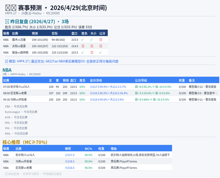Screen dimensions: 220x178
Task: Click 小217.5 99.9% > 大211.5 3.7% cell
Action: pyautogui.click(x=108, y=87)
